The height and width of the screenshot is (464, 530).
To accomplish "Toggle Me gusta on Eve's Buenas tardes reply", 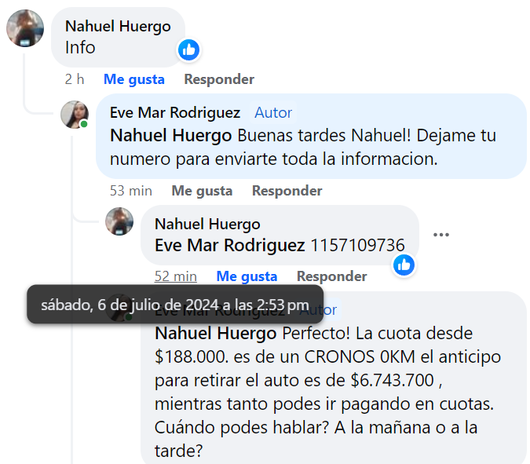I will coord(202,191).
